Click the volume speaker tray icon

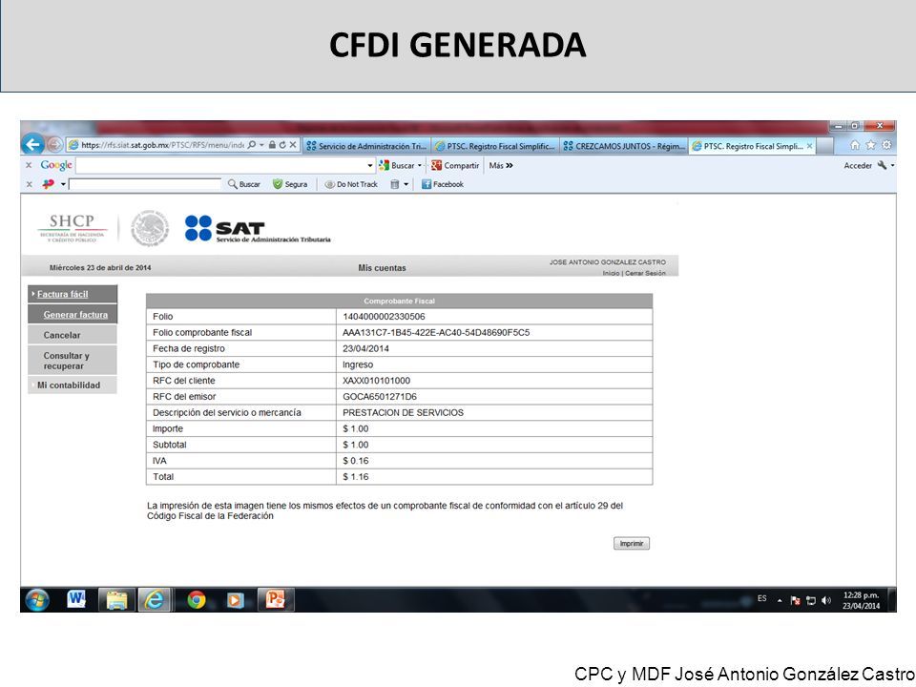pos(826,600)
